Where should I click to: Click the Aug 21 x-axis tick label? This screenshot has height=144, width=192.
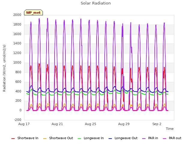click(x=57, y=124)
